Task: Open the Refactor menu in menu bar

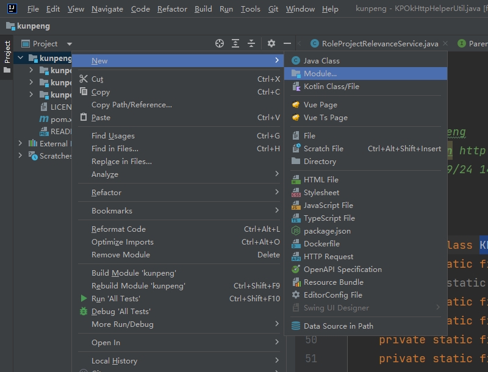Action: pos(172,9)
